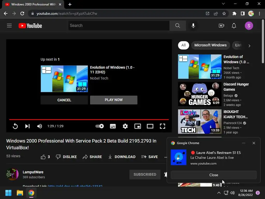Viewport: 265px width, 199px height.
Task: Open File Explorer from taskbar
Action: point(20,193)
